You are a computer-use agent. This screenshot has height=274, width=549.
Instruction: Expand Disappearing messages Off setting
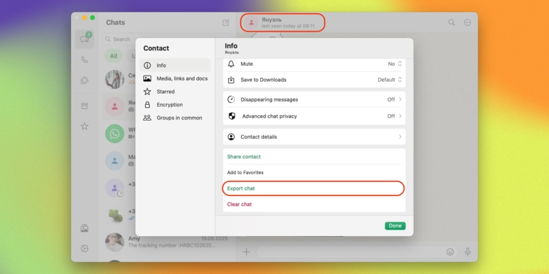click(x=395, y=100)
